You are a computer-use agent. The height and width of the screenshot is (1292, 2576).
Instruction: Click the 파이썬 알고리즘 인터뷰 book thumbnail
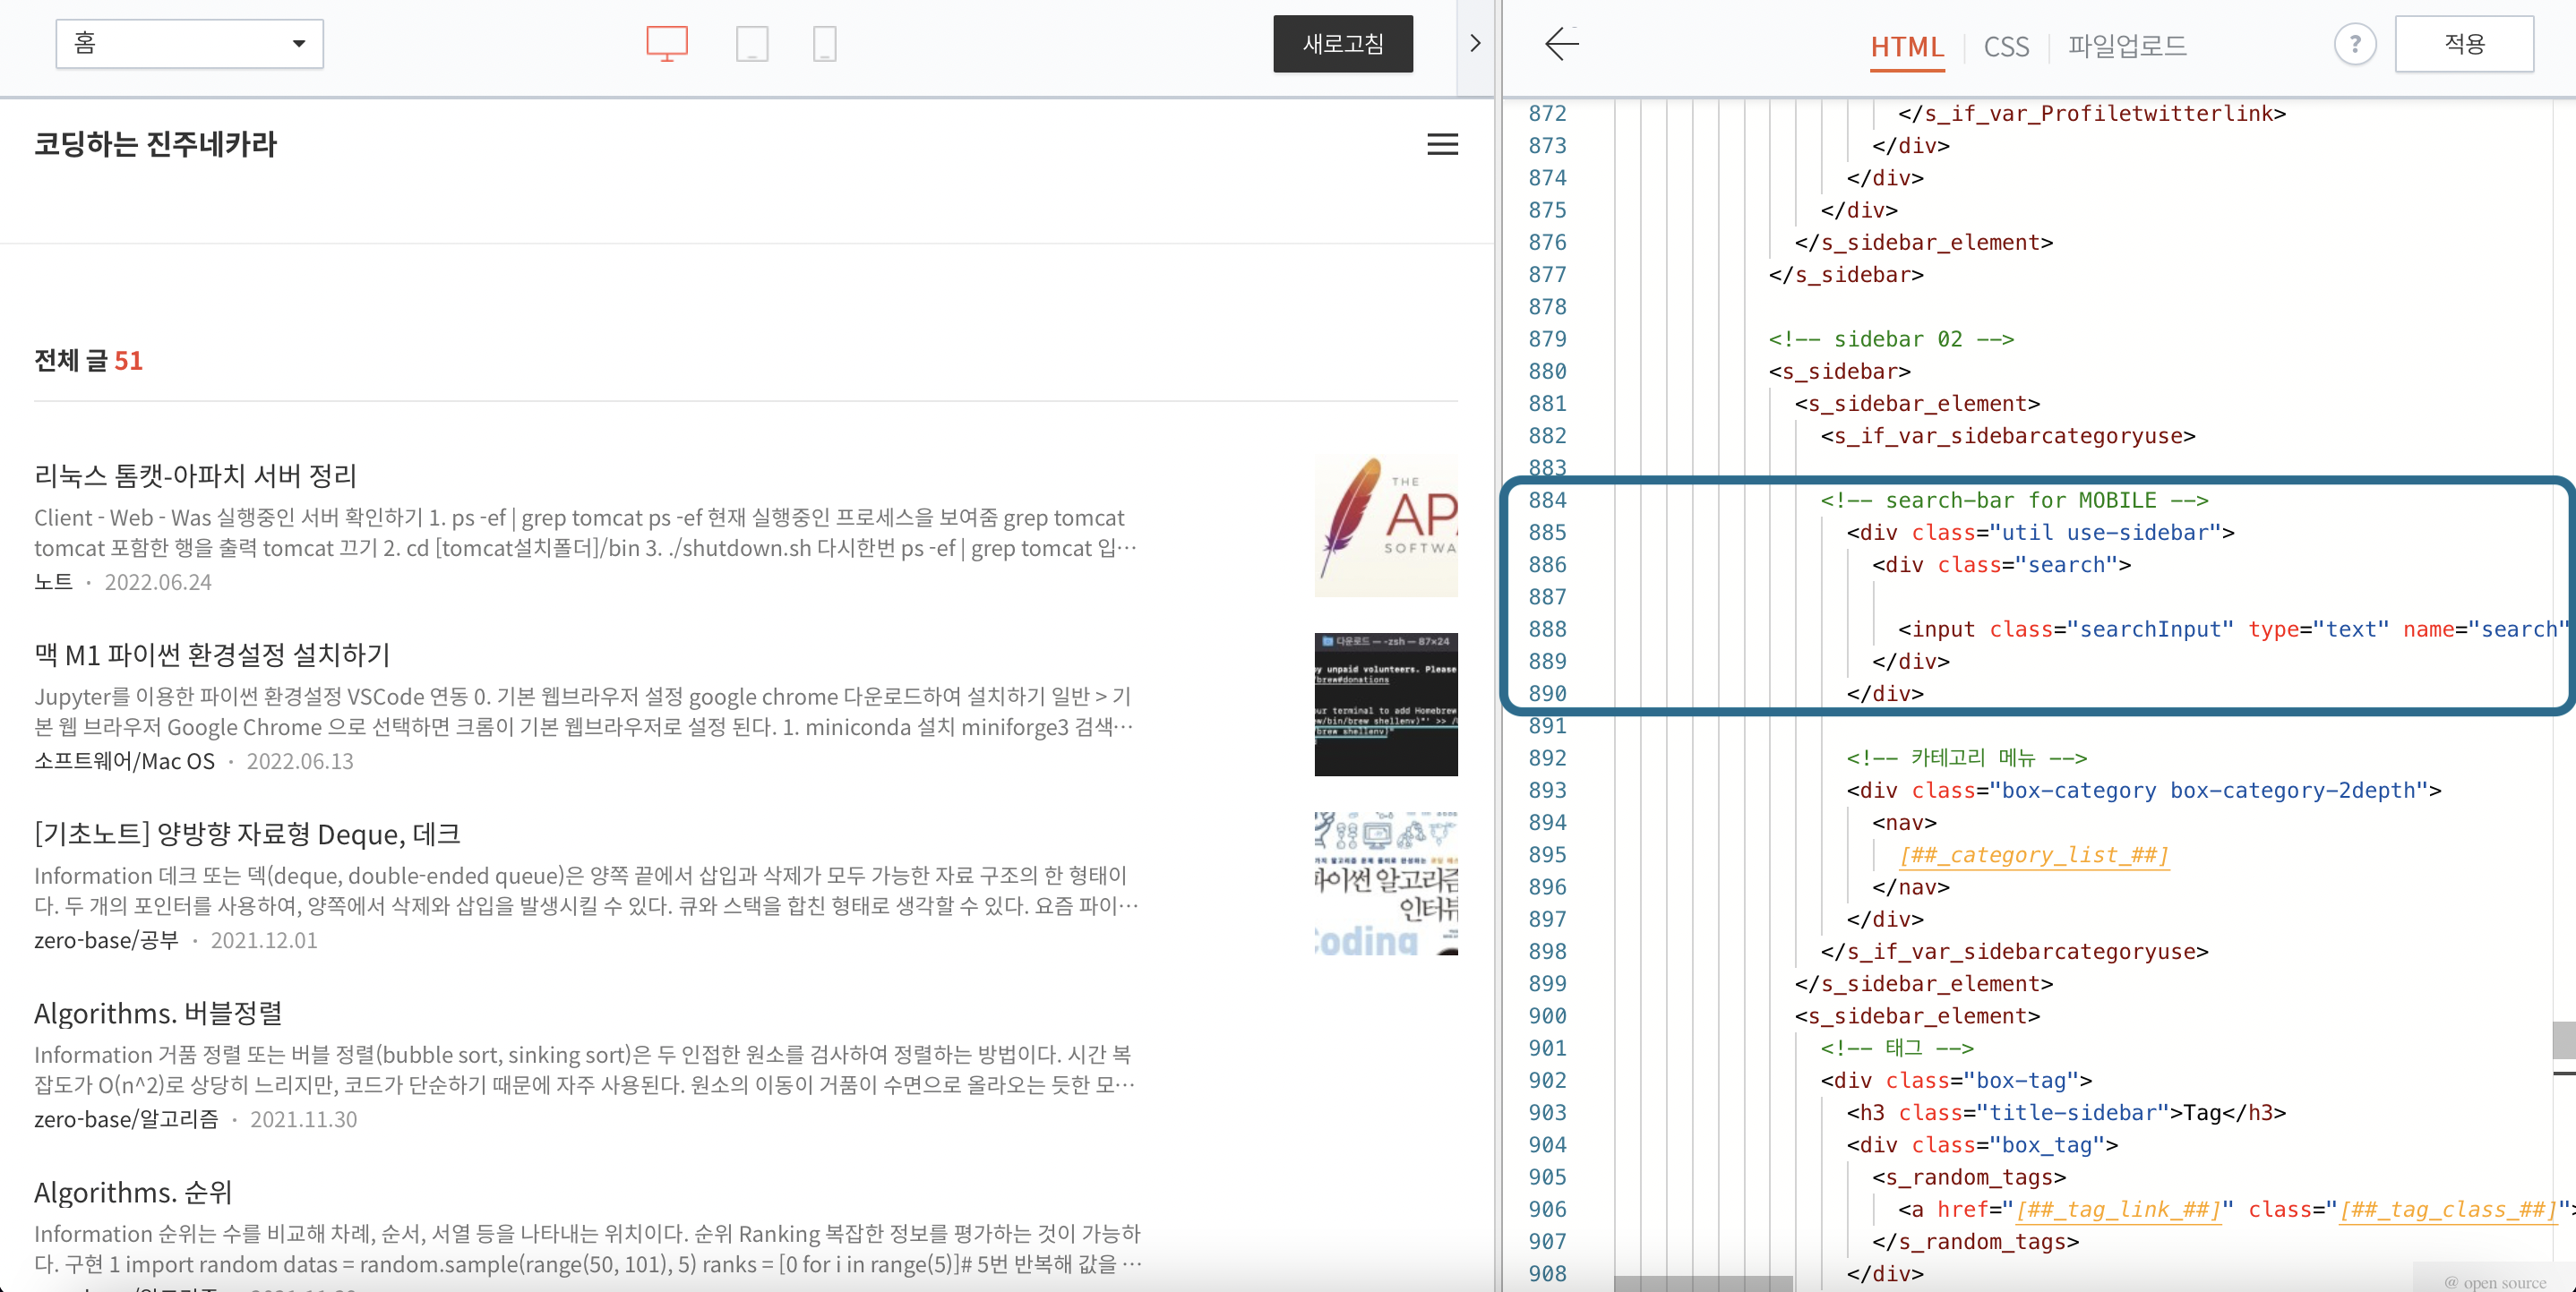pos(1386,883)
